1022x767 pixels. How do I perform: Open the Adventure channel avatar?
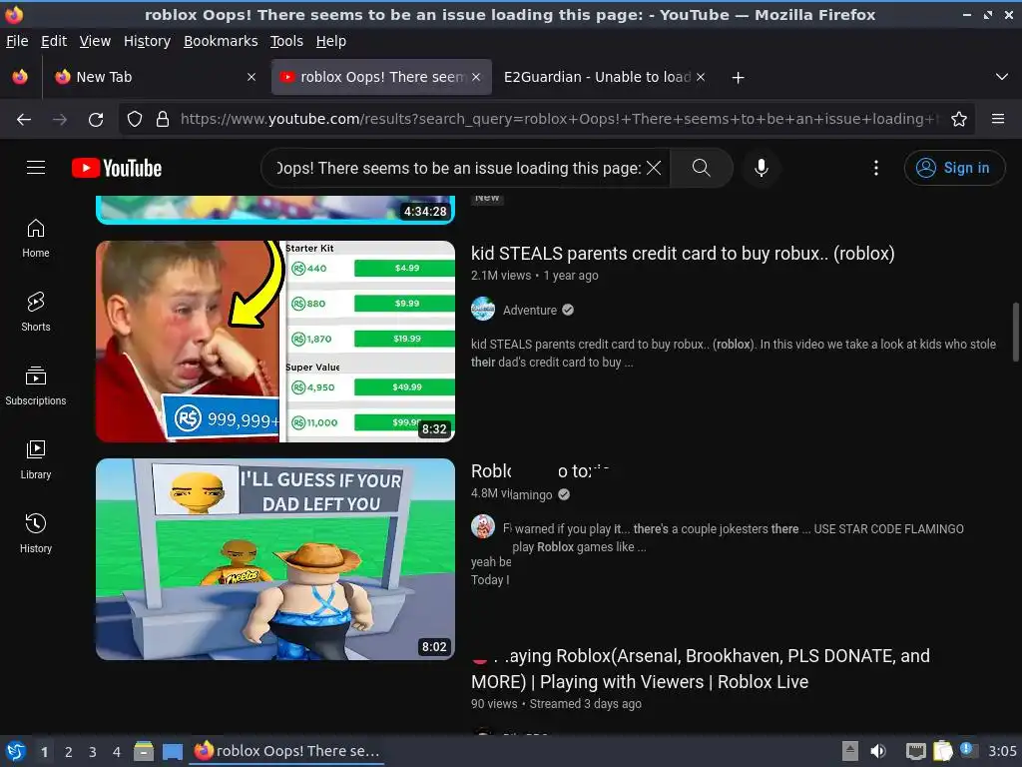click(483, 310)
